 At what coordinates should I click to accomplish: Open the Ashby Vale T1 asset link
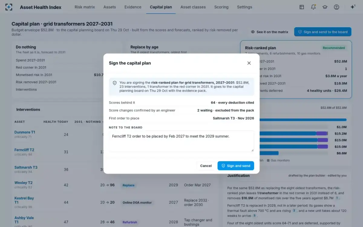(24, 220)
